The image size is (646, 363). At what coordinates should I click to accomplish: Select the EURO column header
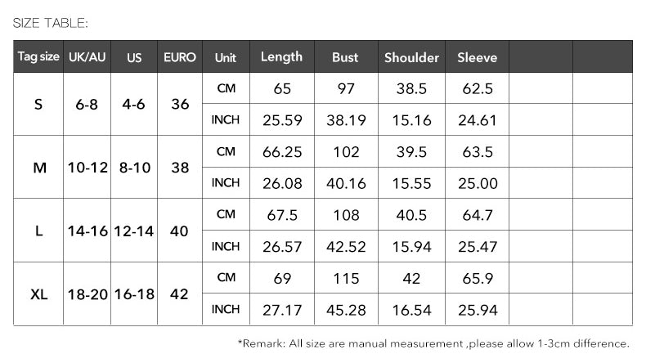coord(180,57)
